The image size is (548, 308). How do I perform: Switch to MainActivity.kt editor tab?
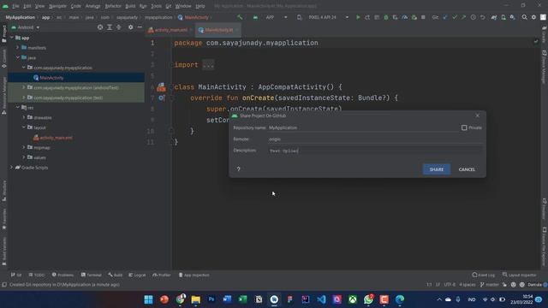pyautogui.click(x=217, y=30)
